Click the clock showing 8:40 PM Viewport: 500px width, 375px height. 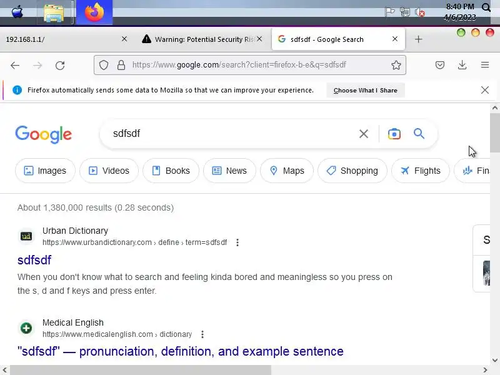[460, 6]
